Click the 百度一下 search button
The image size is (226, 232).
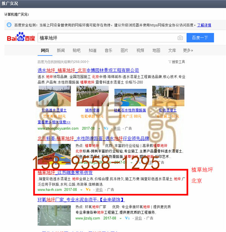pos(200,38)
